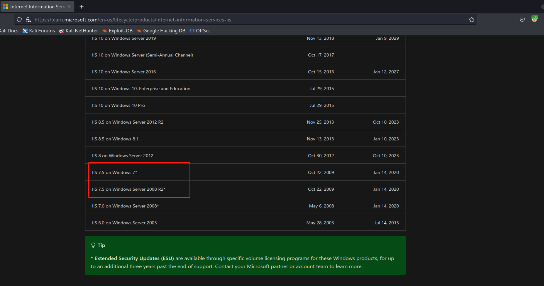Click the Microsoft favicon on the tab
This screenshot has width=544, height=286.
tap(6, 6)
